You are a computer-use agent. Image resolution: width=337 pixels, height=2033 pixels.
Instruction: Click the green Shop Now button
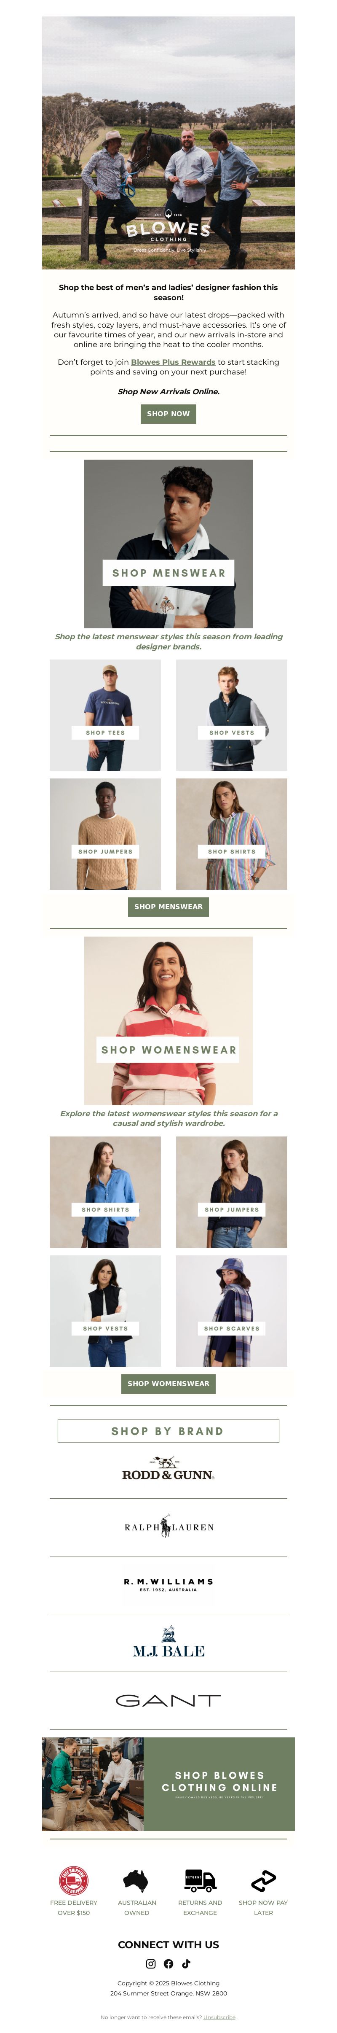pyautogui.click(x=168, y=414)
